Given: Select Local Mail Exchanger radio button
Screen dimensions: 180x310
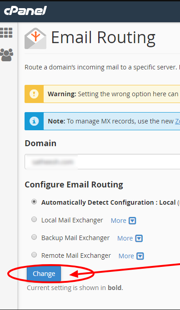Looking at the screenshot, I should [x=34, y=220].
